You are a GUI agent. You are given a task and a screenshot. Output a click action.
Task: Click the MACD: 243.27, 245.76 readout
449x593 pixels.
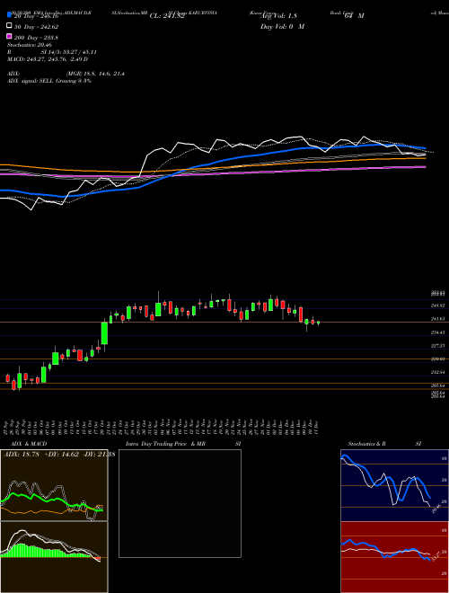[x=48, y=59]
